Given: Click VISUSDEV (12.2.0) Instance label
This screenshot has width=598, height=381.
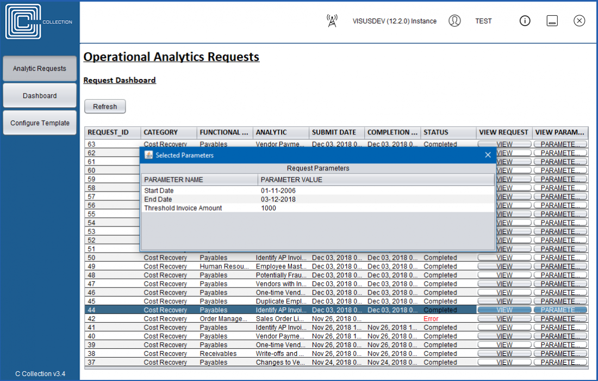Looking at the screenshot, I should (394, 21).
